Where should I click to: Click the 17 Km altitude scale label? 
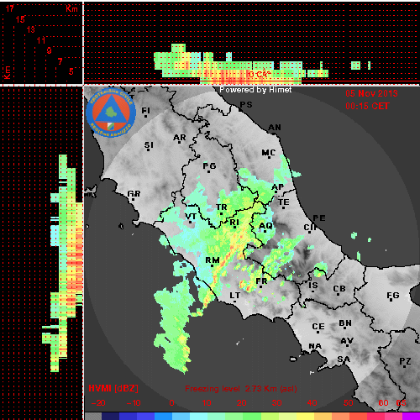point(9,8)
